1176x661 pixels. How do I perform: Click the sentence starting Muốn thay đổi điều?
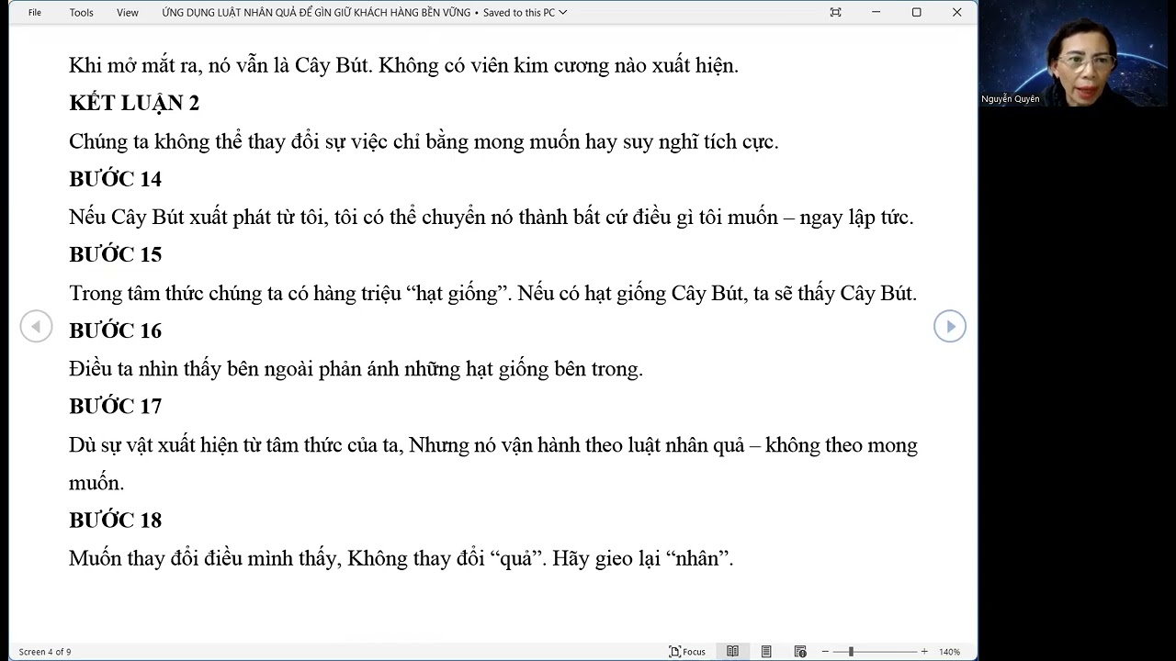click(x=401, y=558)
